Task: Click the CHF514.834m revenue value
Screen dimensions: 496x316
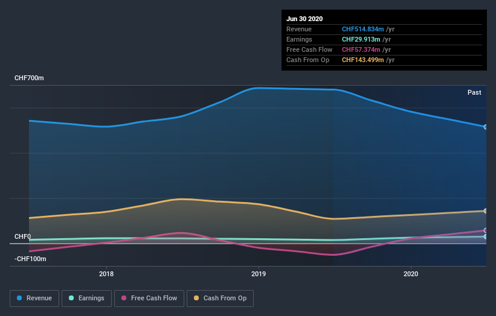Action: [363, 29]
